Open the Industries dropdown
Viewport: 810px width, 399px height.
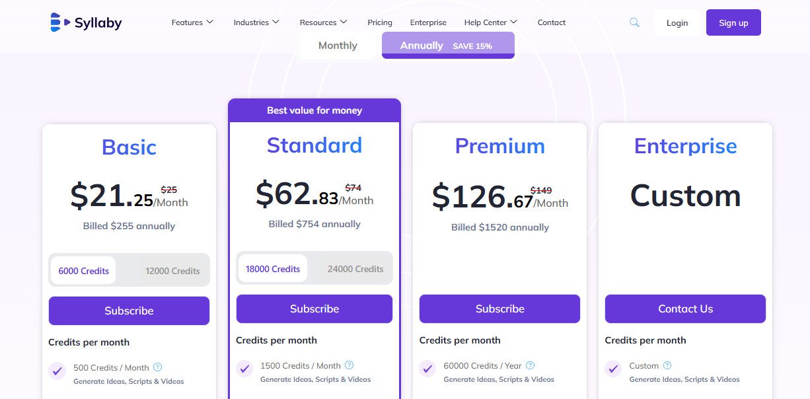pos(256,22)
